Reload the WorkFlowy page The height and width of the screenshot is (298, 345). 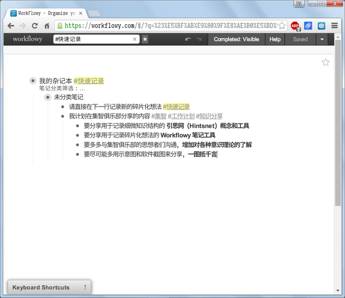(x=34, y=26)
